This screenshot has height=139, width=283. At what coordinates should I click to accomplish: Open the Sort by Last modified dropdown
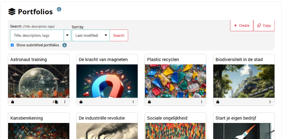click(91, 35)
